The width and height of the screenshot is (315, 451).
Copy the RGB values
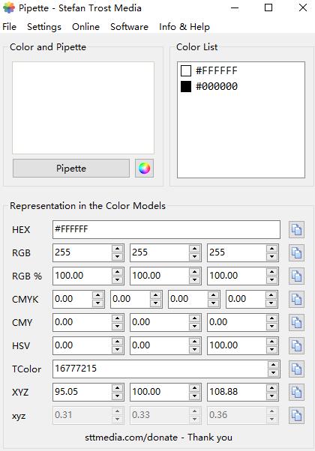click(296, 252)
